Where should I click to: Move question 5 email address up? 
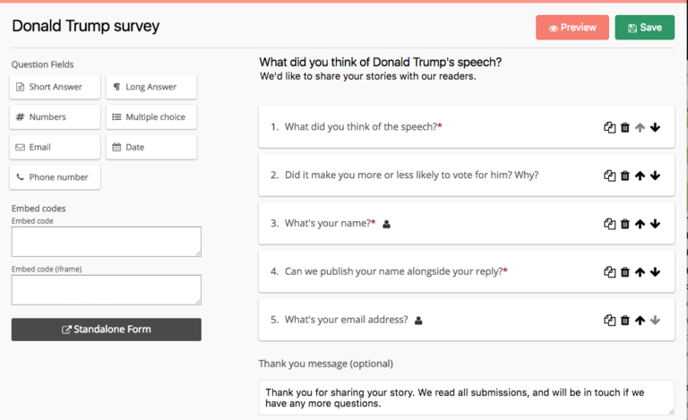click(641, 320)
